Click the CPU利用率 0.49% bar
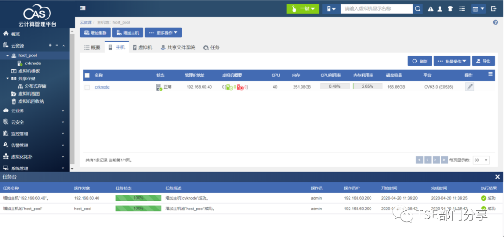 pyautogui.click(x=335, y=86)
